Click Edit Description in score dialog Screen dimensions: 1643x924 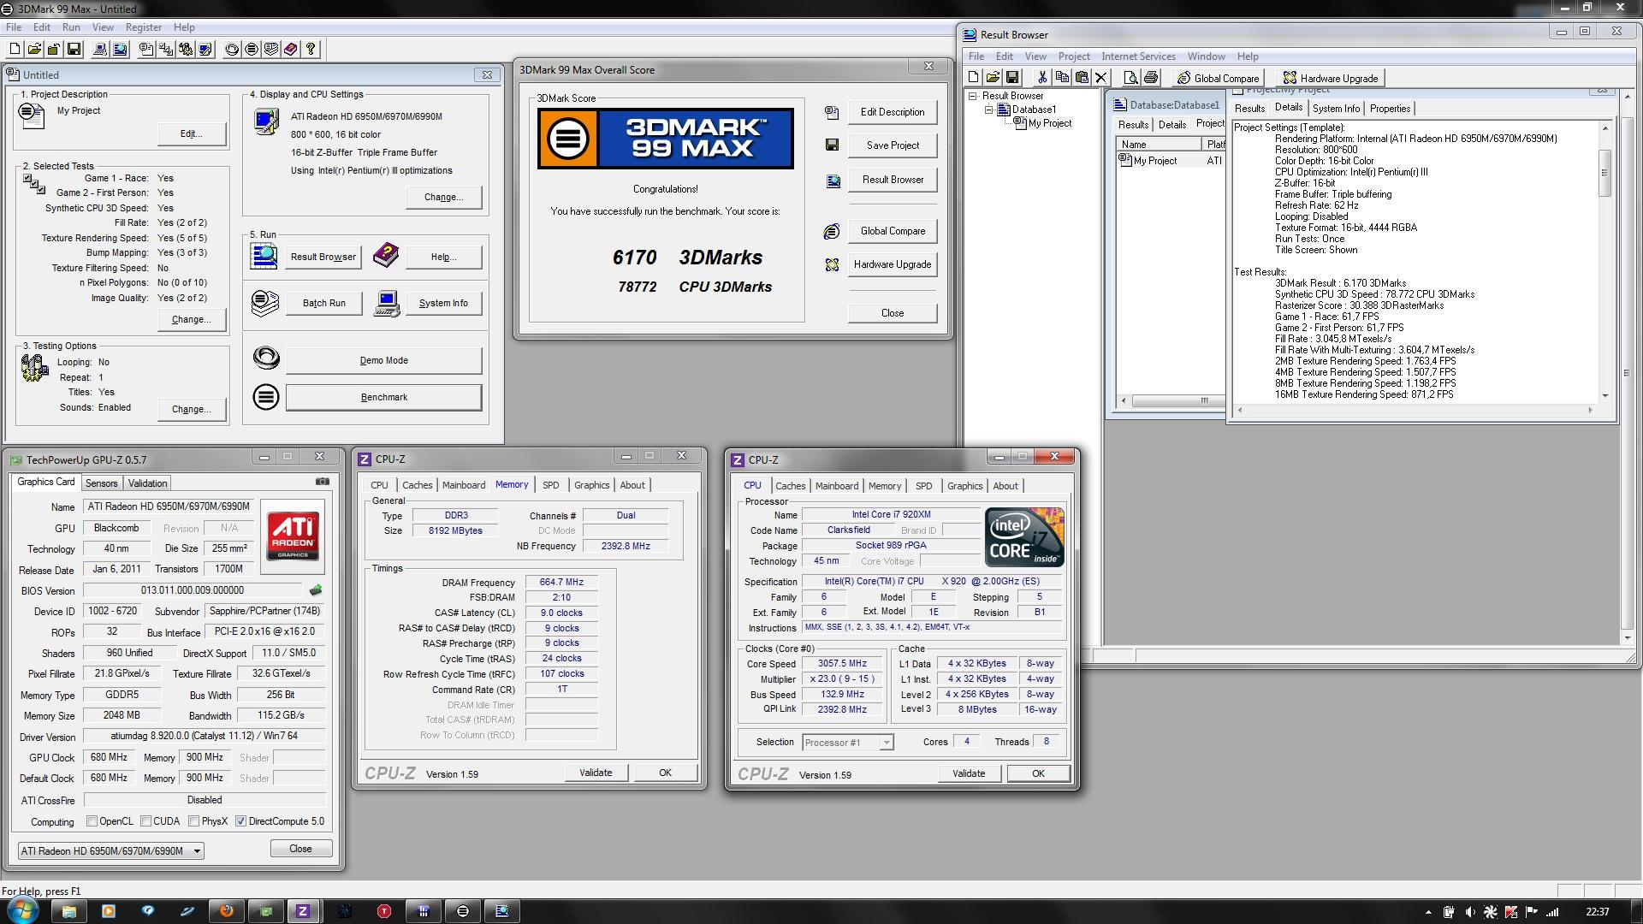[893, 112]
